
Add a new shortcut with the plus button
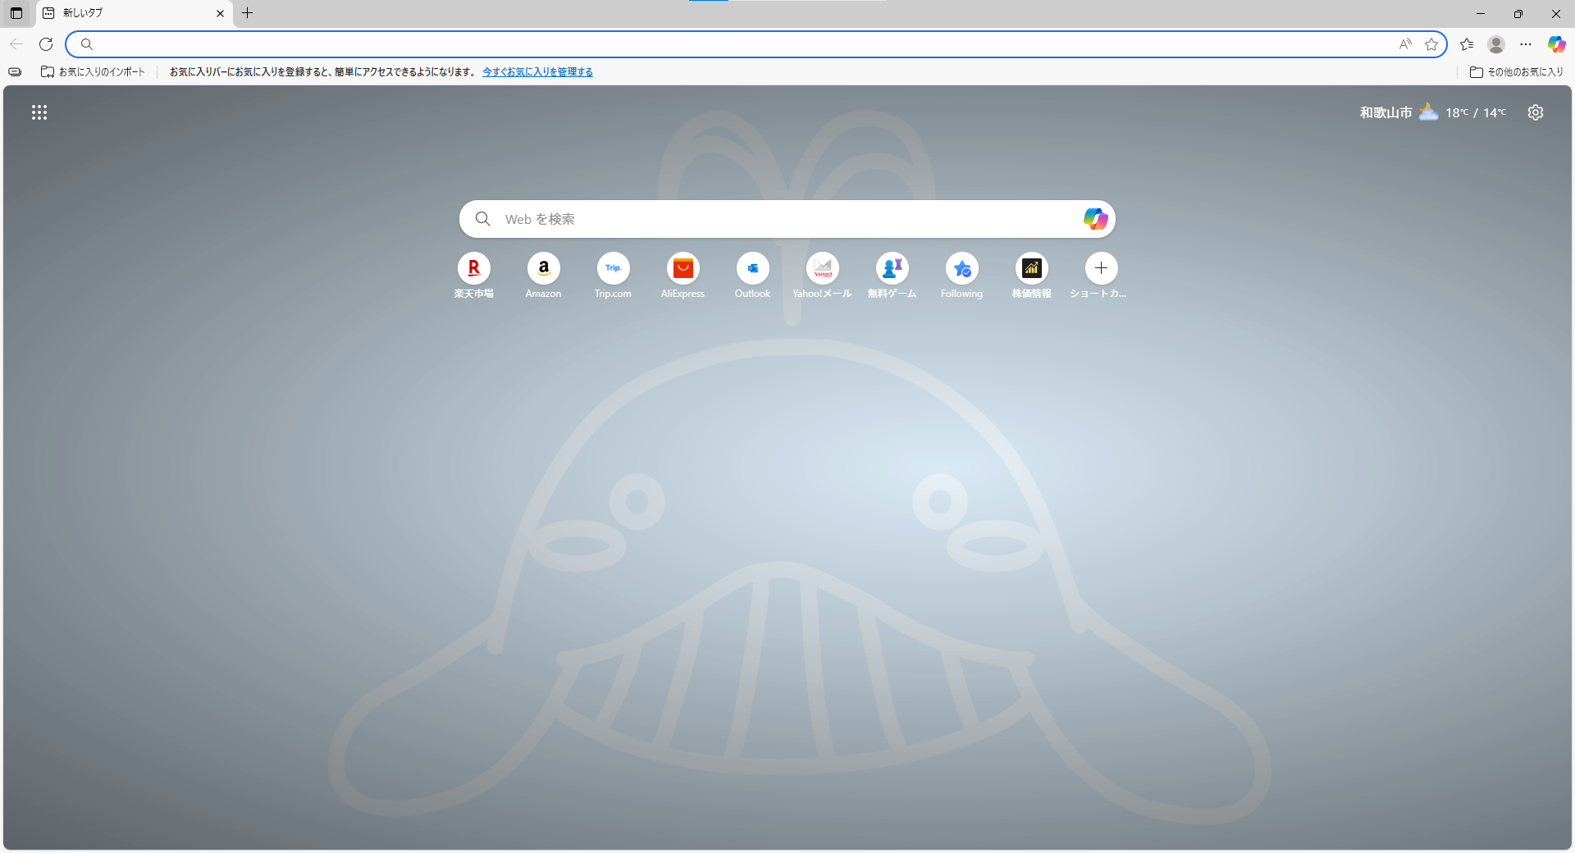(1101, 268)
